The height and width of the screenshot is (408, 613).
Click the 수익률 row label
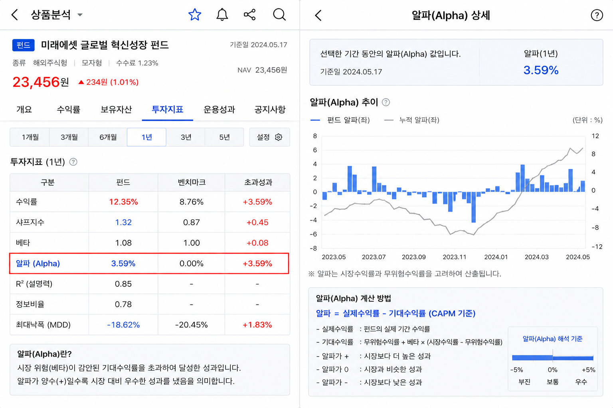click(x=26, y=202)
